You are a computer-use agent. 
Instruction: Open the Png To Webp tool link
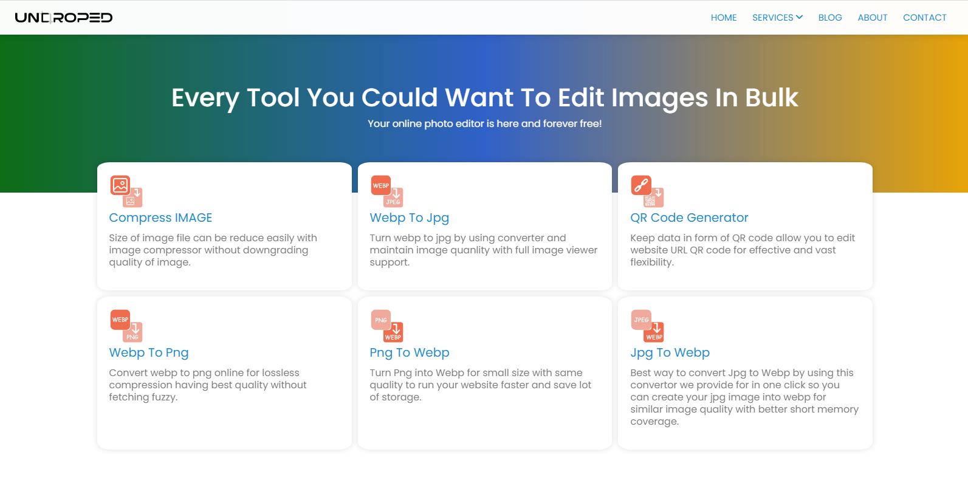(410, 352)
